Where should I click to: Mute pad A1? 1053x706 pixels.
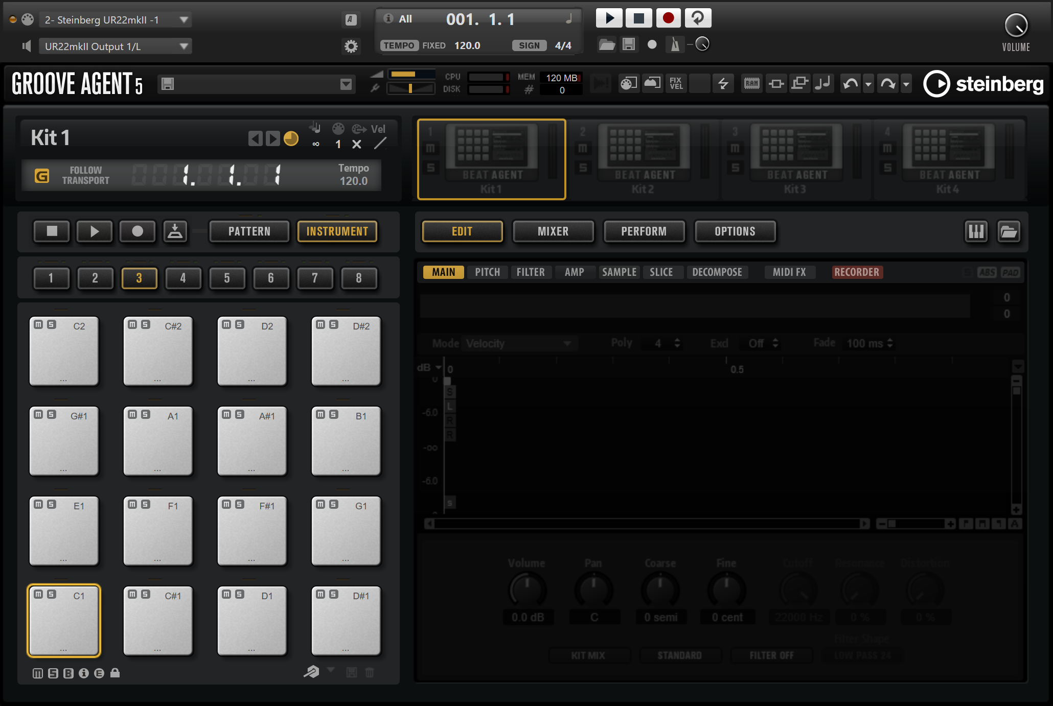[132, 414]
